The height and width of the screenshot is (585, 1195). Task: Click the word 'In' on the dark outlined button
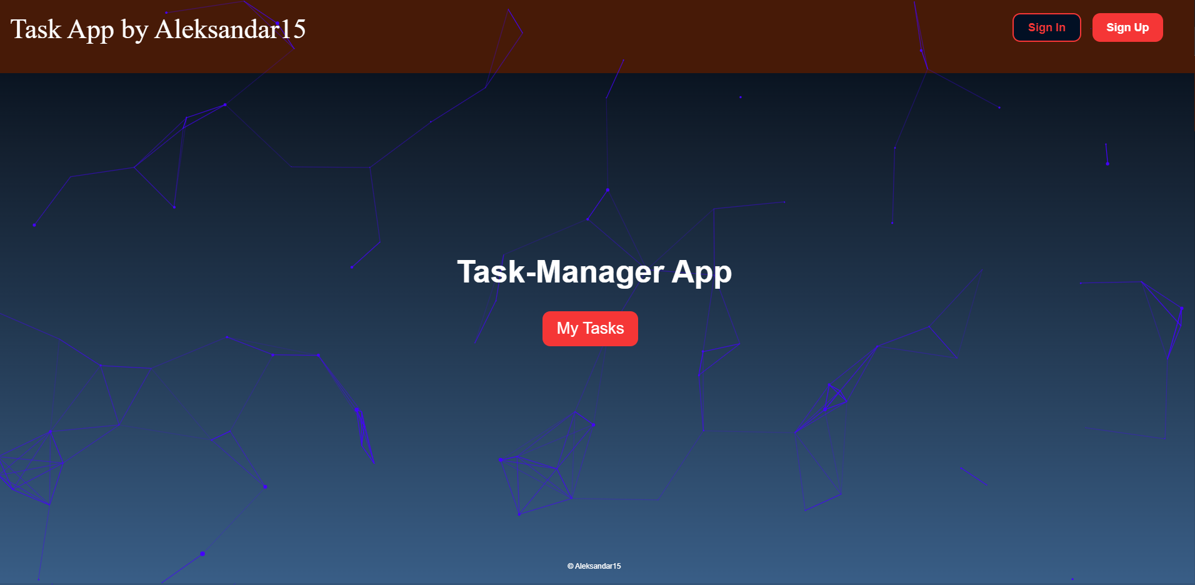1060,27
